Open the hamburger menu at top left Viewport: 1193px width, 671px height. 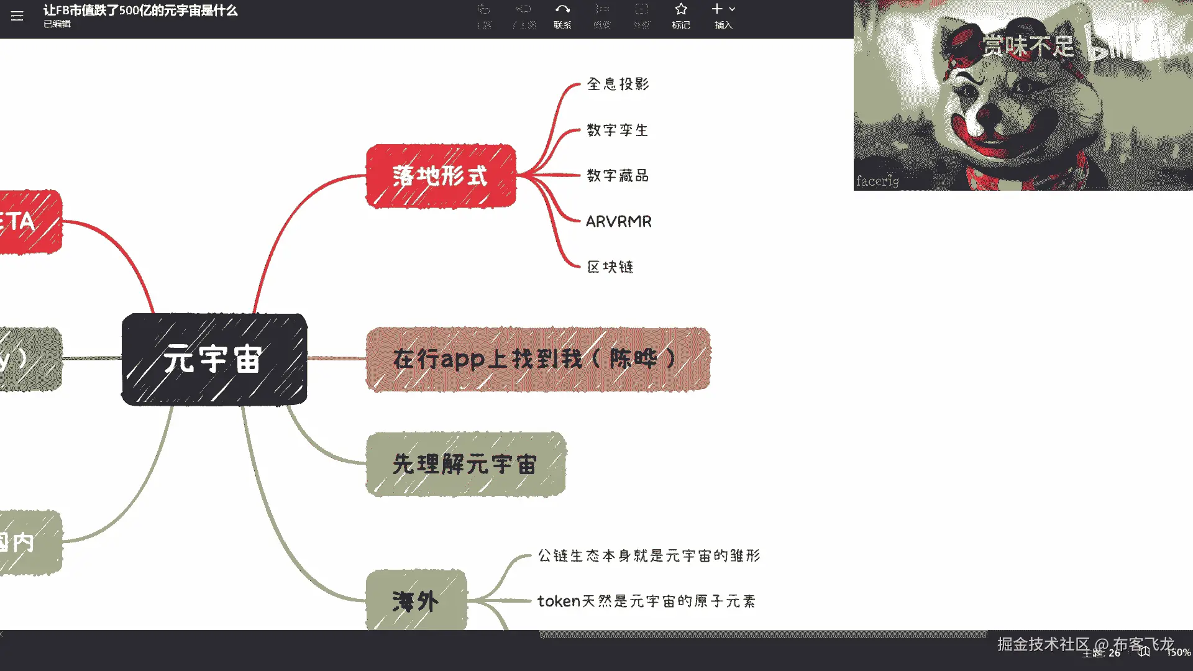[x=17, y=16]
